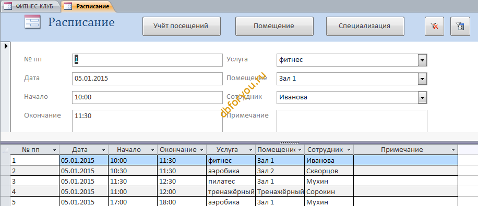Viewport: 478px width, 206px height.
Task: Click the 10:30 start time cell
Action: click(x=133, y=171)
